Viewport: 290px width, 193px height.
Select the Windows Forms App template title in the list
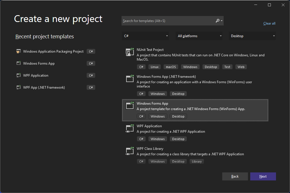click(x=152, y=104)
